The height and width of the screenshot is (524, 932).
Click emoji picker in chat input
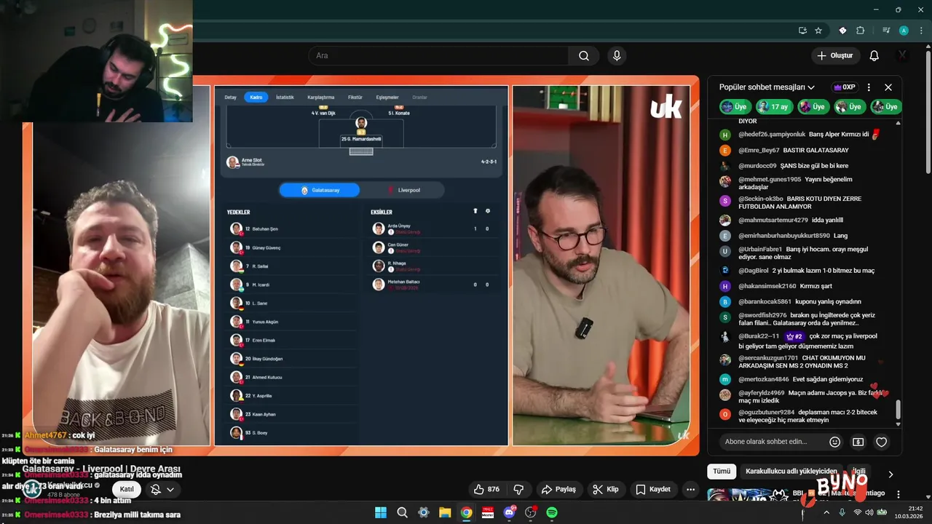835,442
